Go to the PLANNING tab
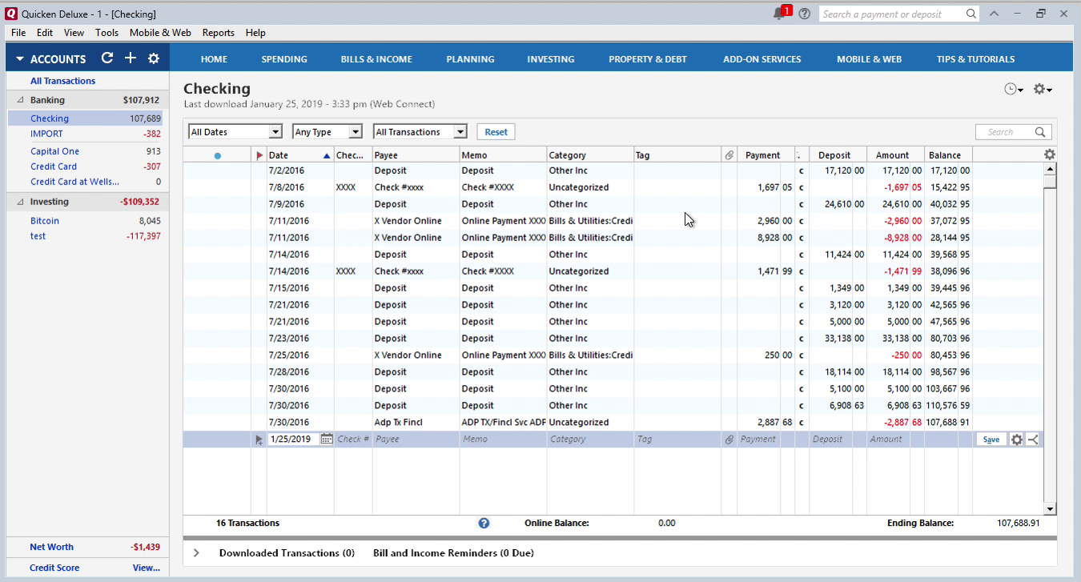 [x=470, y=59]
